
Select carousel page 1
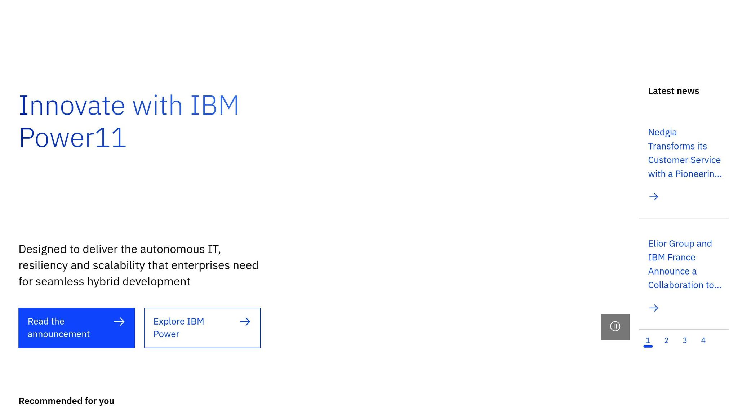648,340
